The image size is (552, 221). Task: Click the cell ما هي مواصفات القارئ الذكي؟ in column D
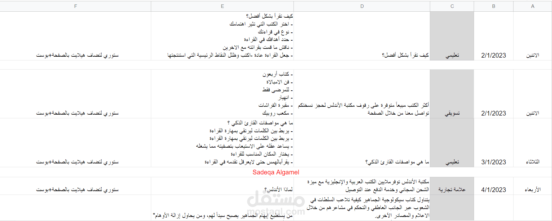pyautogui.click(x=362, y=143)
